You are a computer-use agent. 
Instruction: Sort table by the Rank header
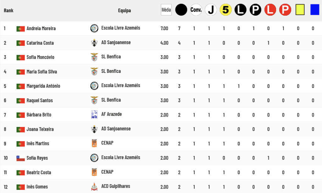[8, 10]
